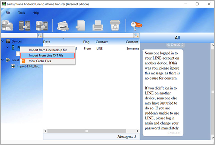215x145 pixels.
Task: Click the backup database toolbar icon
Action: (8, 25)
